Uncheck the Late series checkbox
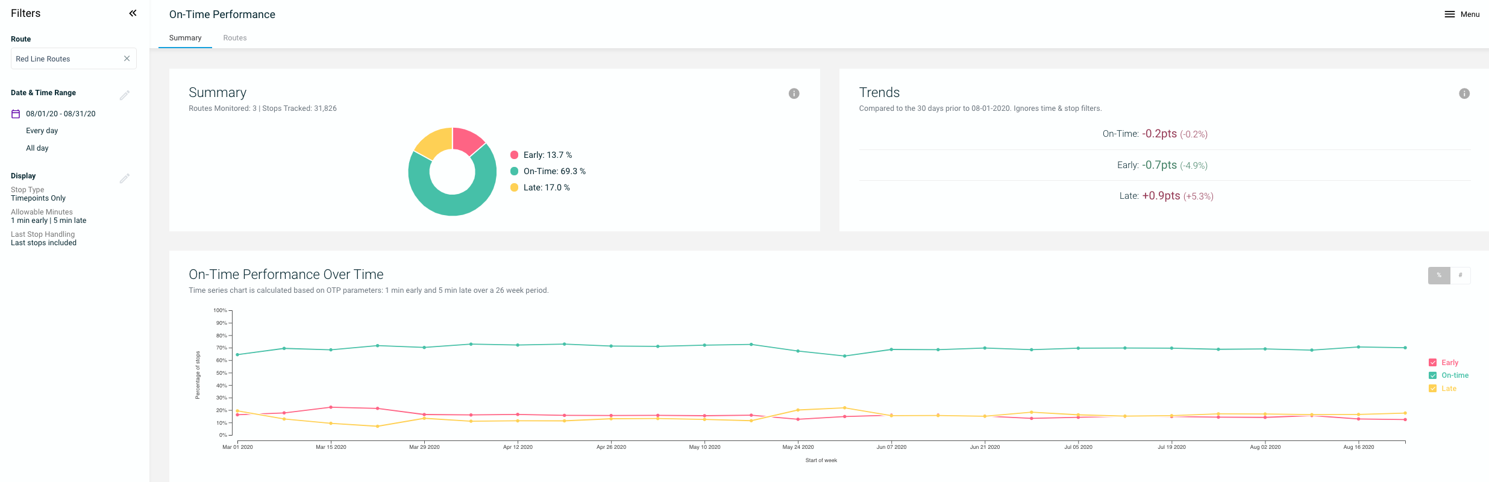1489x482 pixels. coord(1432,389)
